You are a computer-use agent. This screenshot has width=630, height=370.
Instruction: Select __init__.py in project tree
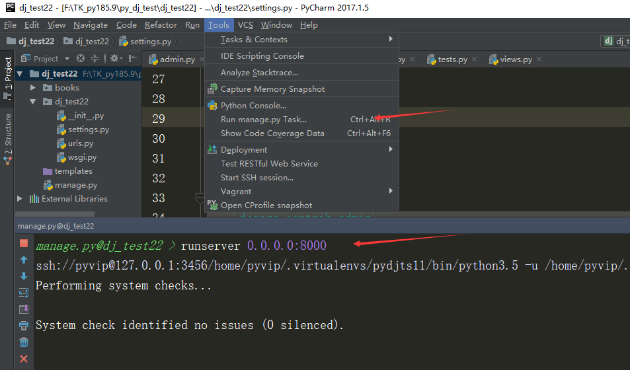click(x=80, y=116)
